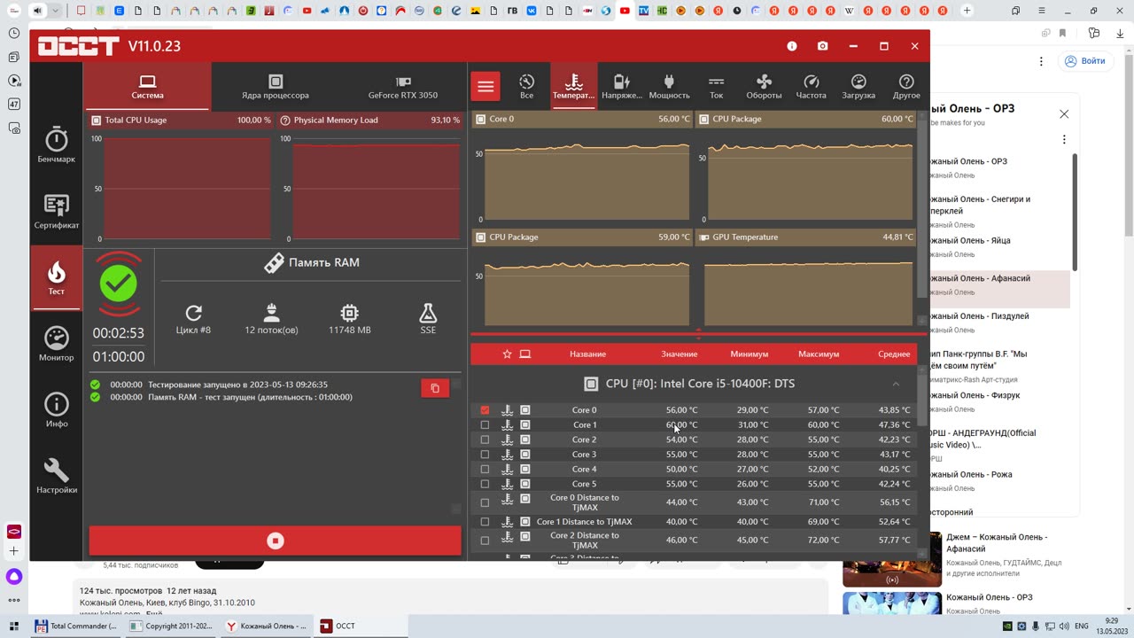Check the Core 2 Distance to TjMAX checkbox
This screenshot has height=638, width=1134.
point(485,541)
